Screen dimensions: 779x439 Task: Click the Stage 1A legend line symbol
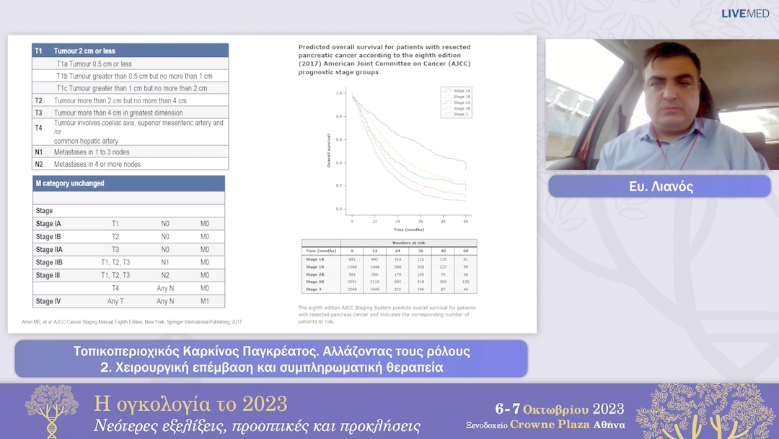point(447,91)
